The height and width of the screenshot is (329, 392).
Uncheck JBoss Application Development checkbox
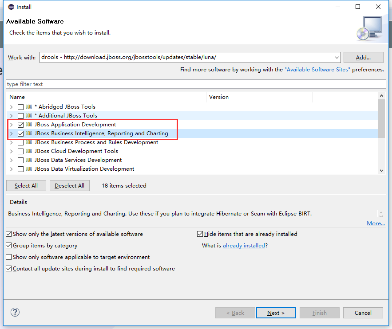click(x=21, y=125)
